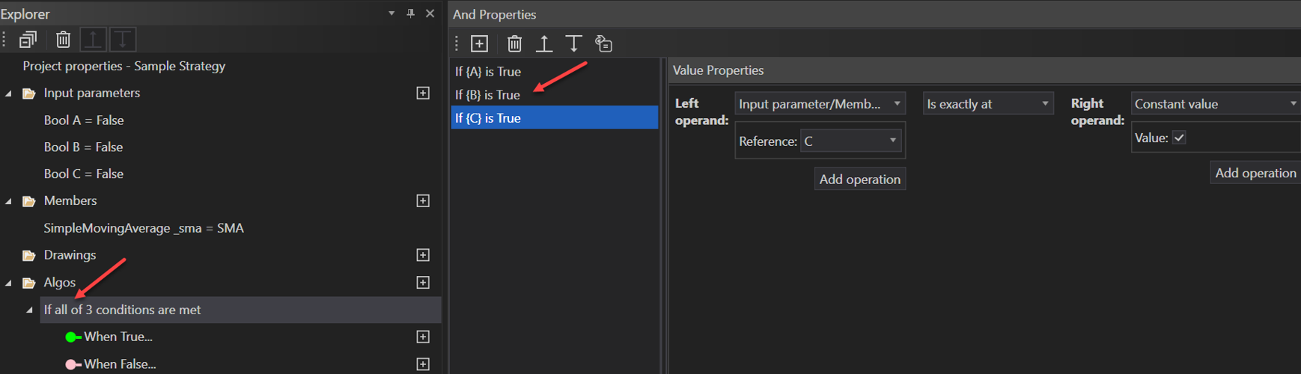This screenshot has width=1301, height=374.
Task: Open the Constant value type dropdown
Action: click(x=1215, y=104)
